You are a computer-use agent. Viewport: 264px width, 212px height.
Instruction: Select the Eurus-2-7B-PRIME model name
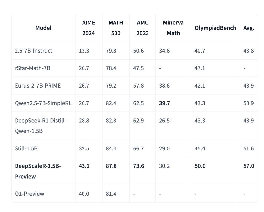click(x=38, y=86)
